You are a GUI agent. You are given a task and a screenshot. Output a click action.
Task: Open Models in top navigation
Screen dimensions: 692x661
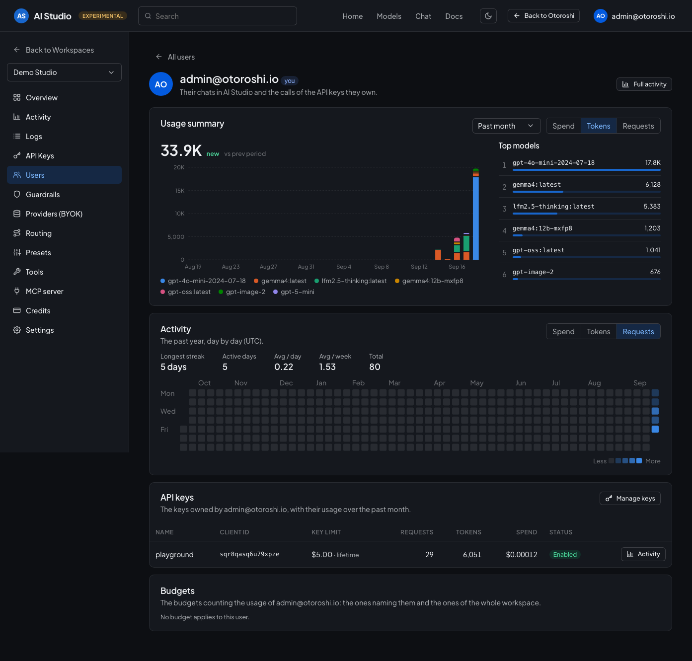coord(389,16)
